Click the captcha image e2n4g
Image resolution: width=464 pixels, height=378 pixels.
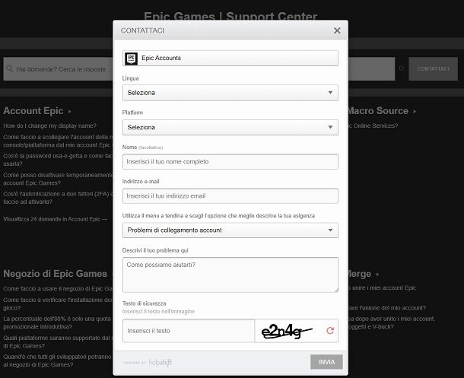pos(287,332)
